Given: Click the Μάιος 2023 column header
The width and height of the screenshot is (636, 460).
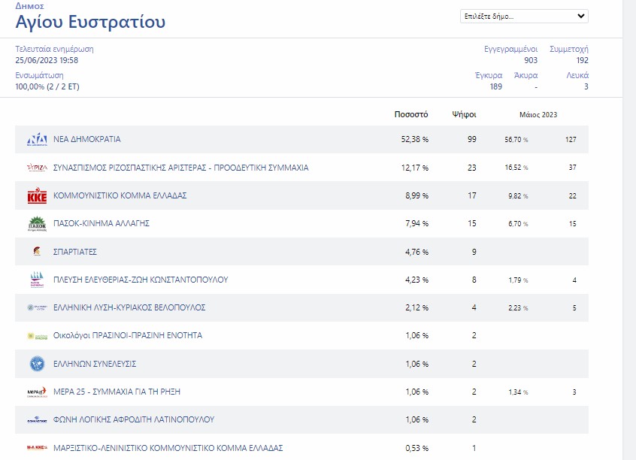Looking at the screenshot, I should pos(538,115).
